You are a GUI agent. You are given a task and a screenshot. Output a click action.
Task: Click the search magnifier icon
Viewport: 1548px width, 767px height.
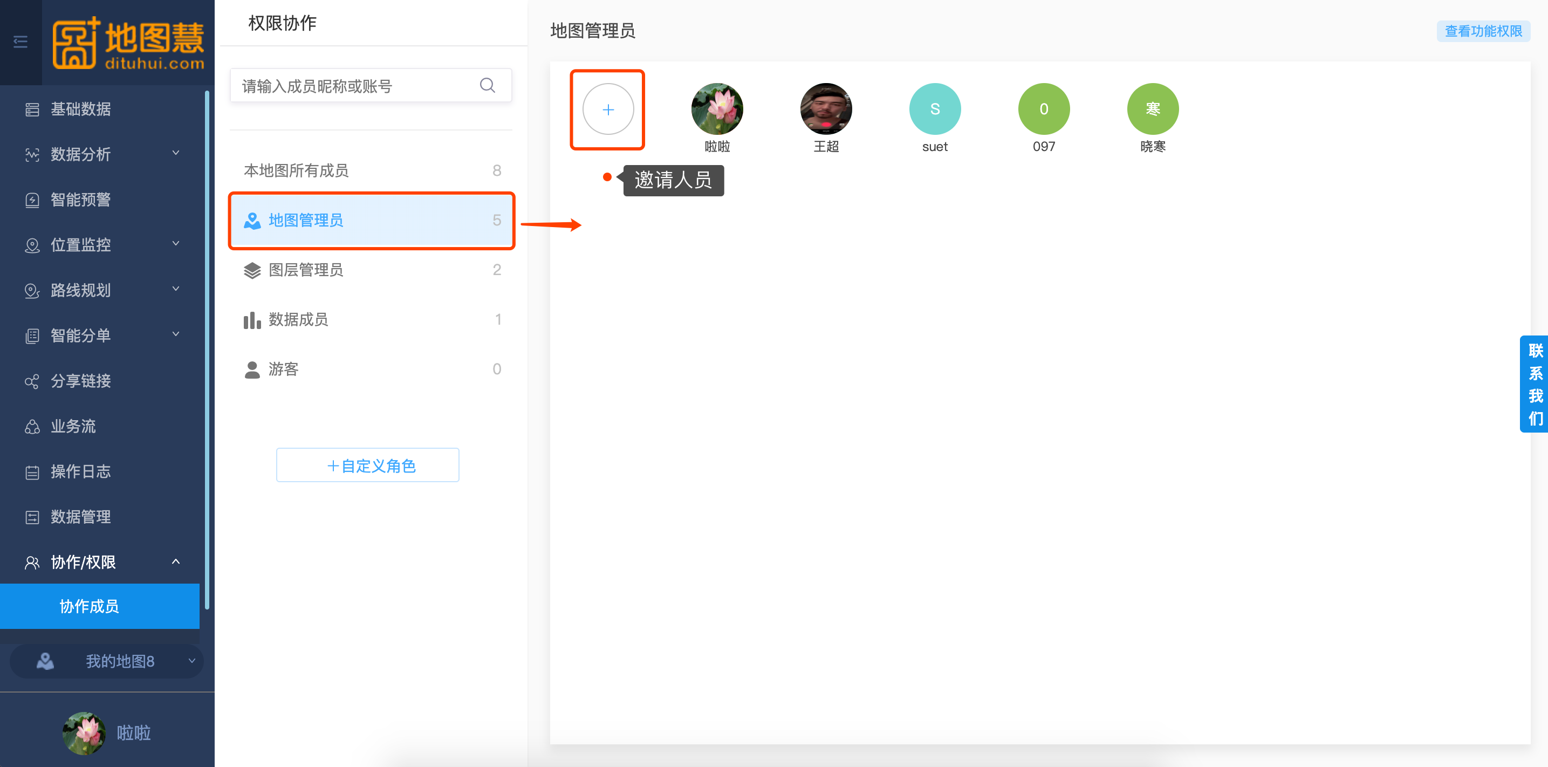(488, 85)
